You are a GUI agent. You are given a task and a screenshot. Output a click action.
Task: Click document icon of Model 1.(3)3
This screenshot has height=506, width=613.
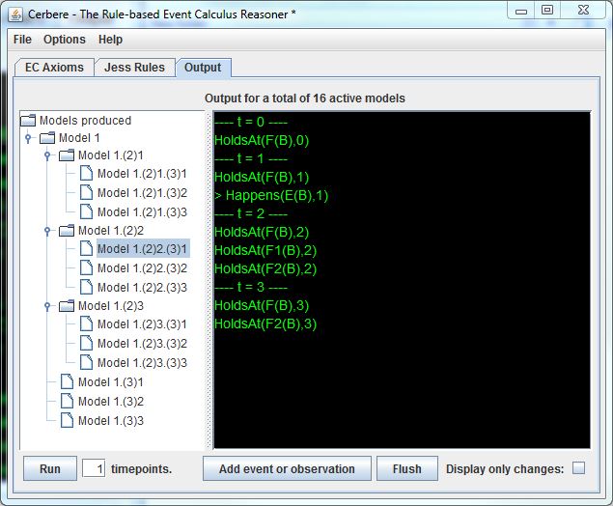68,420
